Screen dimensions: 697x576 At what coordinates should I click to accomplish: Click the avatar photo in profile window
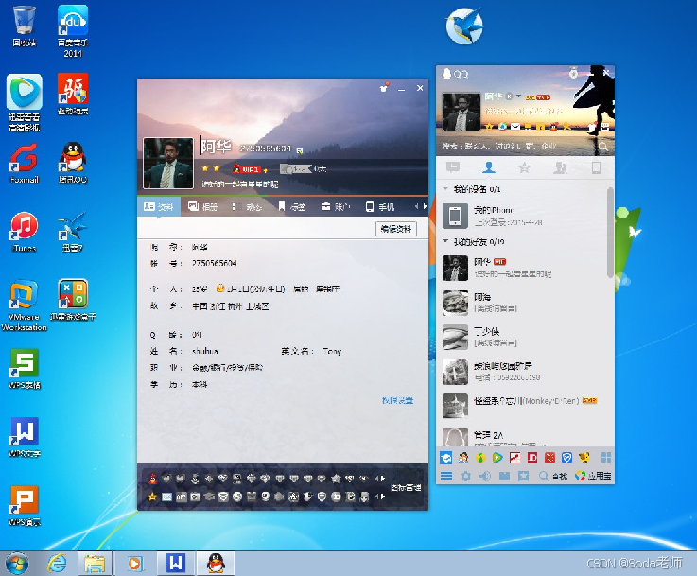click(x=168, y=163)
